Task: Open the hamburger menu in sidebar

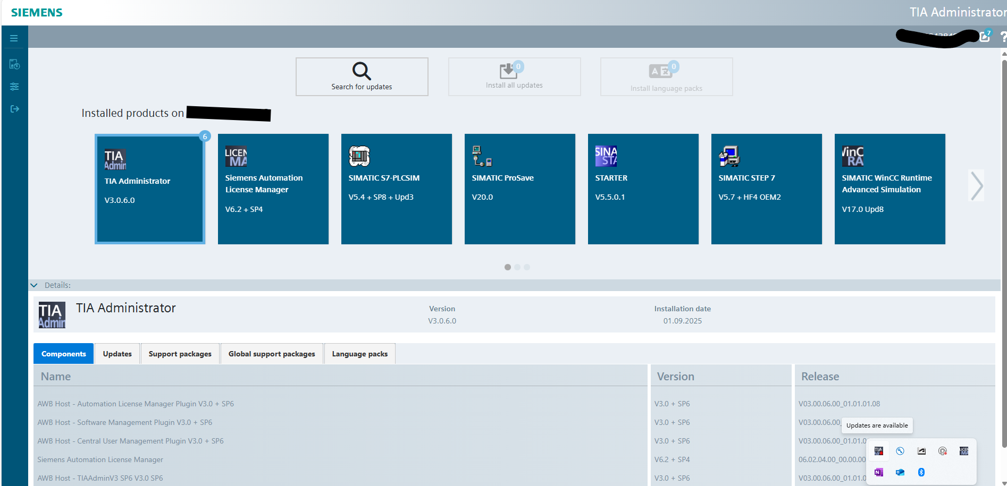Action: [x=14, y=38]
